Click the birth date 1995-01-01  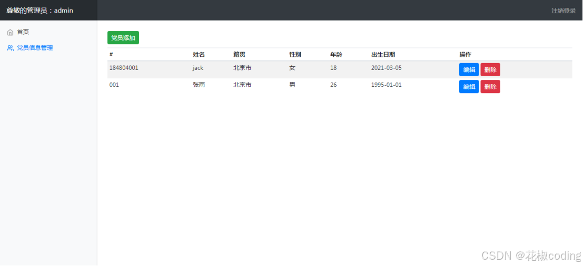coord(387,85)
